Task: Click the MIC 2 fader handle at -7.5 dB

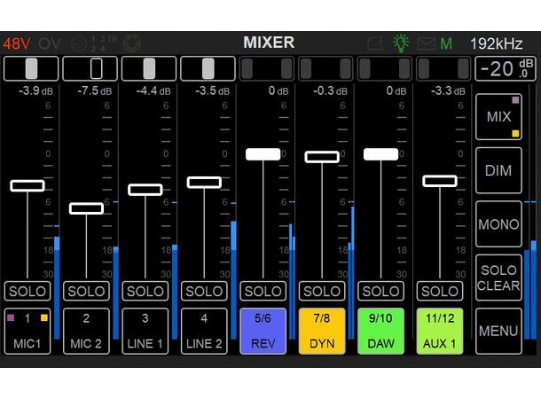Action: (x=86, y=208)
